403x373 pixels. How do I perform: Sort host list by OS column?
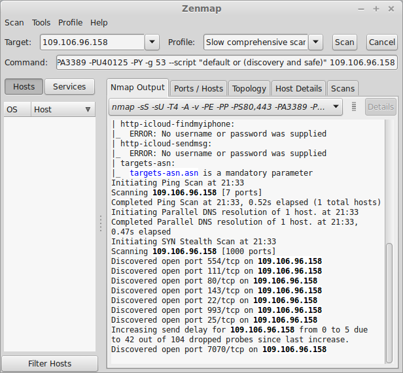click(x=18, y=110)
